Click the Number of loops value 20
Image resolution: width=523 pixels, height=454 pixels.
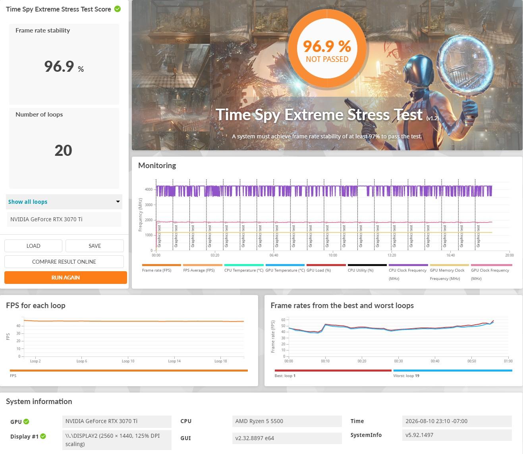click(x=64, y=150)
